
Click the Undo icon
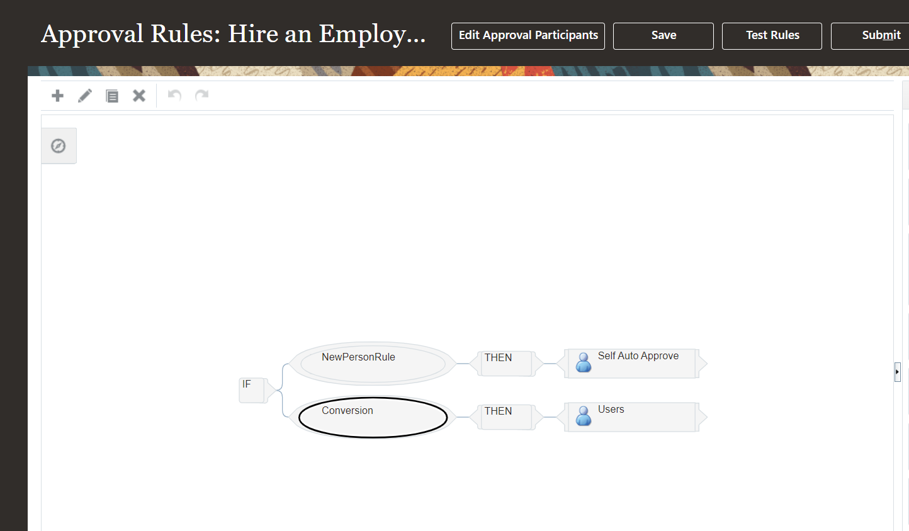coord(173,95)
